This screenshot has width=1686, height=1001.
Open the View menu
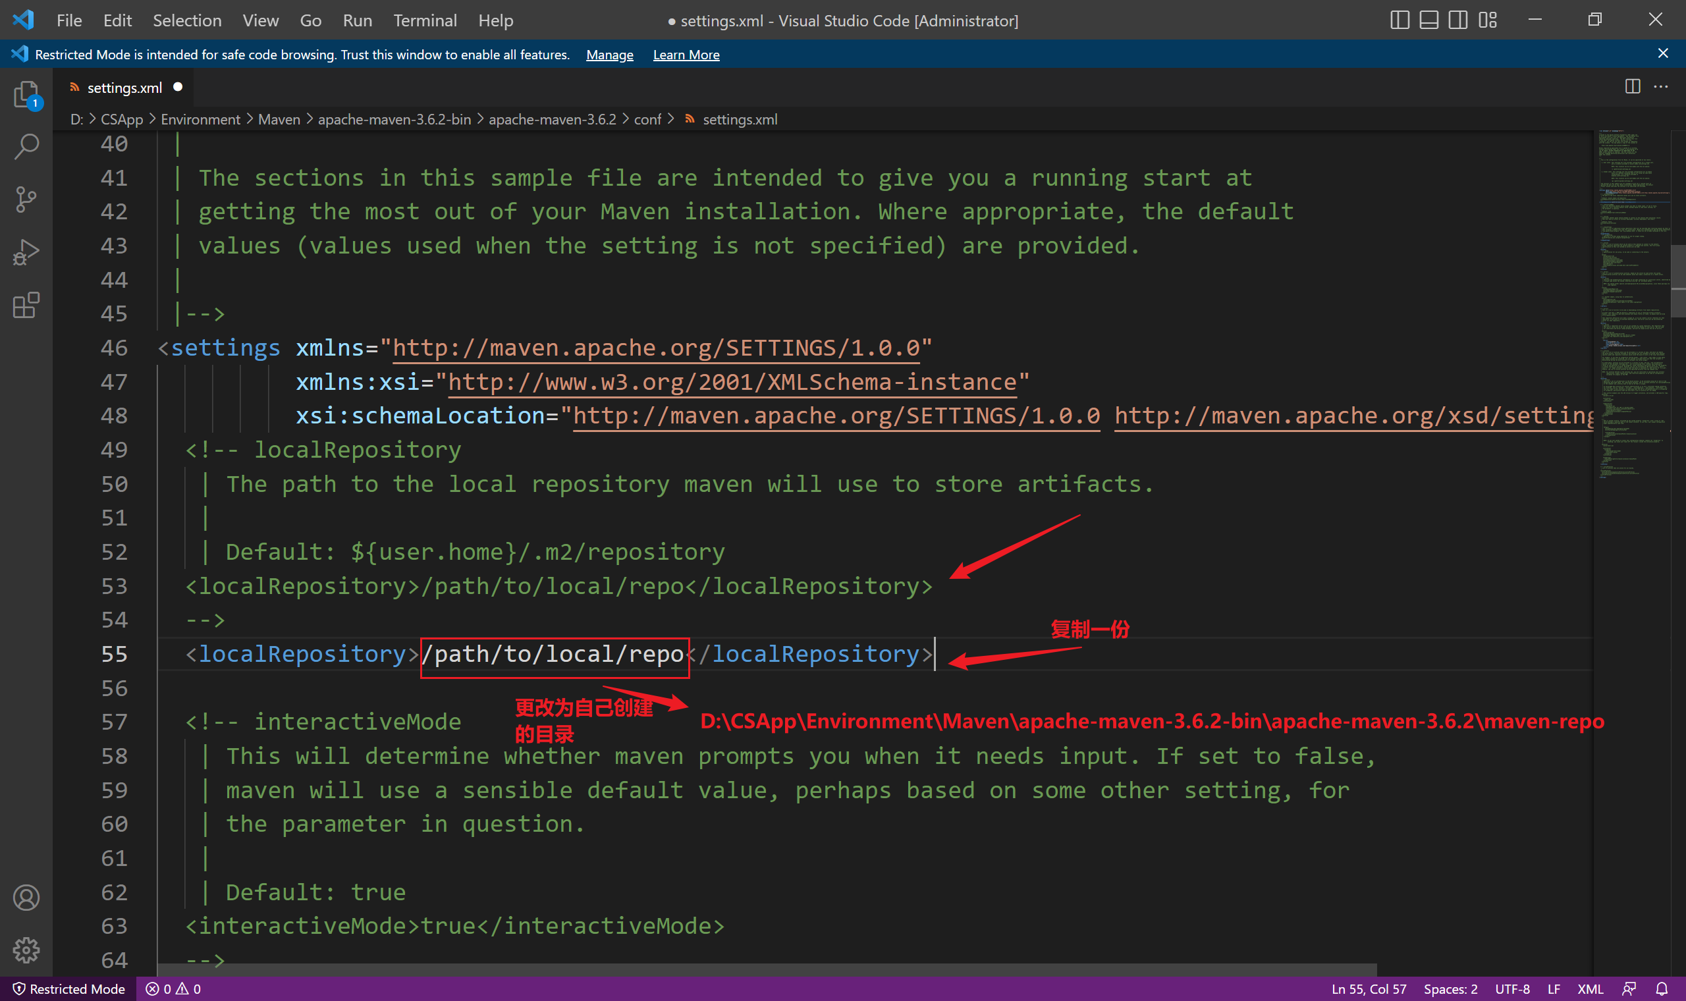260,20
